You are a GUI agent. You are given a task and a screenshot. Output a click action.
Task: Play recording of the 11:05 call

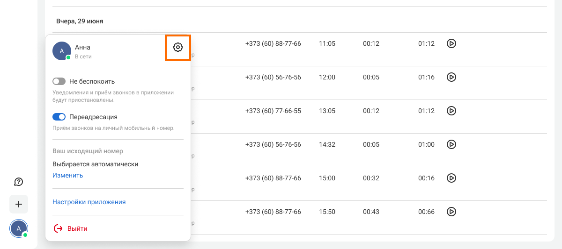coord(451,43)
